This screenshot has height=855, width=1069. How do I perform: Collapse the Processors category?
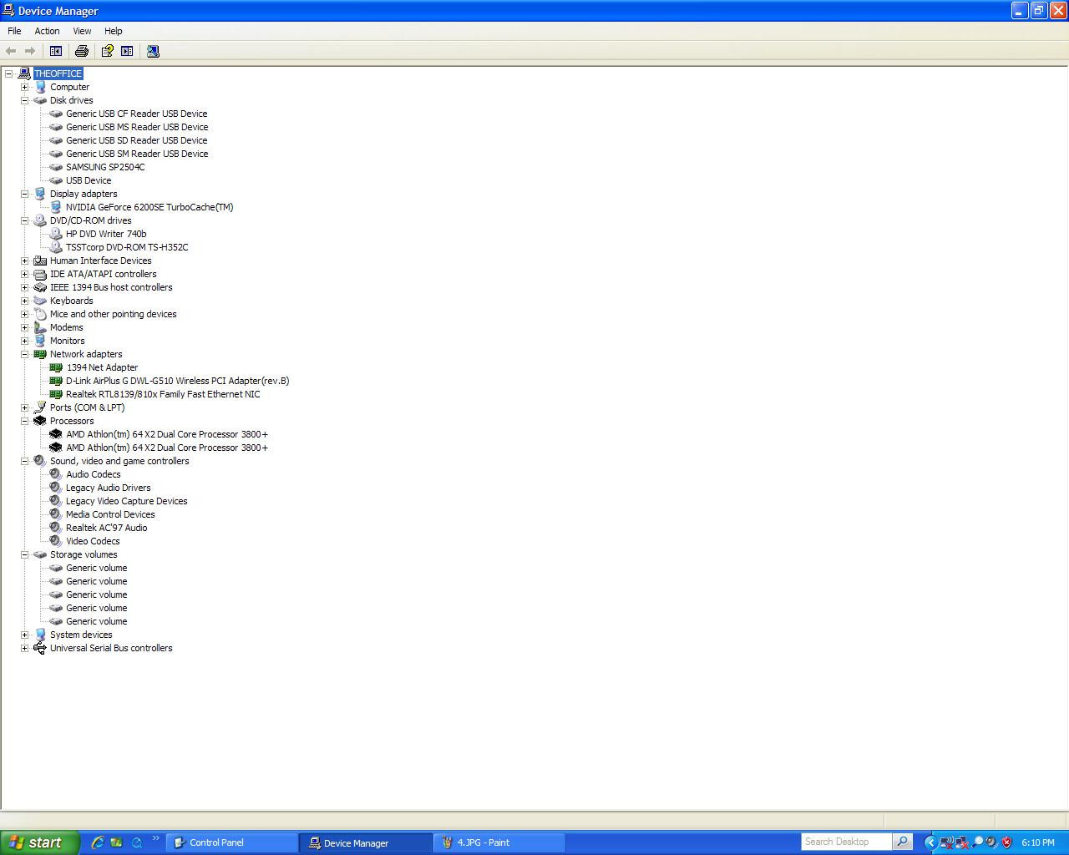point(24,421)
